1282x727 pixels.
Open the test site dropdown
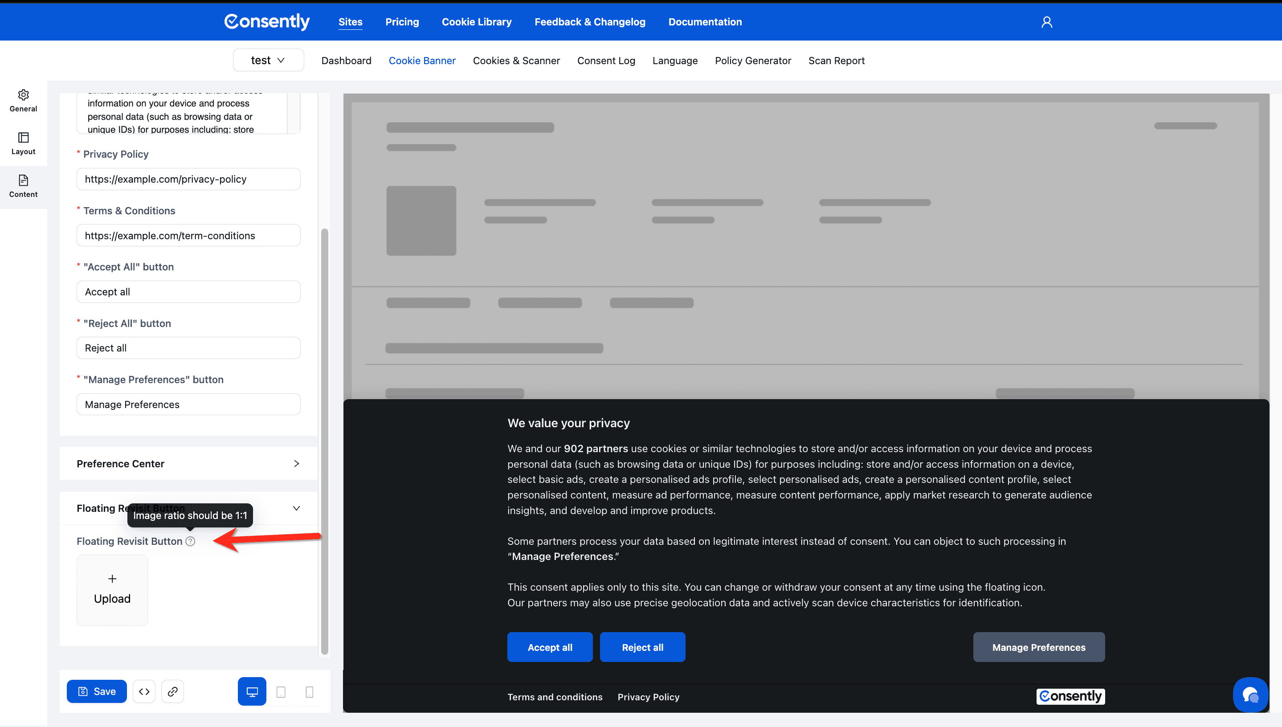click(268, 61)
